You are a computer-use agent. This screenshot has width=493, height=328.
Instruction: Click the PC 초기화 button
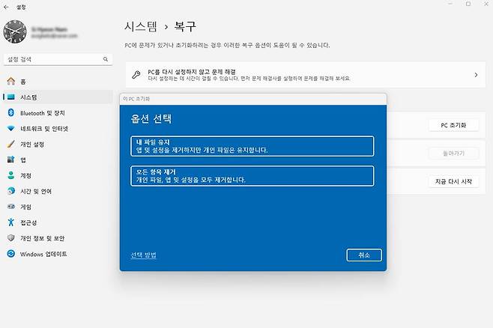point(453,125)
